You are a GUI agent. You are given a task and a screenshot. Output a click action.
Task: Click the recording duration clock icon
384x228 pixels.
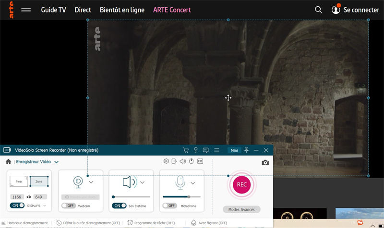59,223
